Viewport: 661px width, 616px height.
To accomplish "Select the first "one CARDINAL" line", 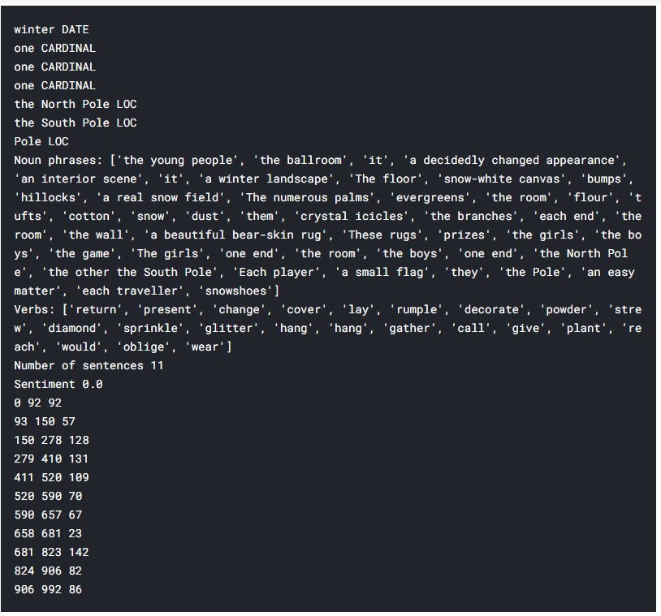I will coord(54,49).
